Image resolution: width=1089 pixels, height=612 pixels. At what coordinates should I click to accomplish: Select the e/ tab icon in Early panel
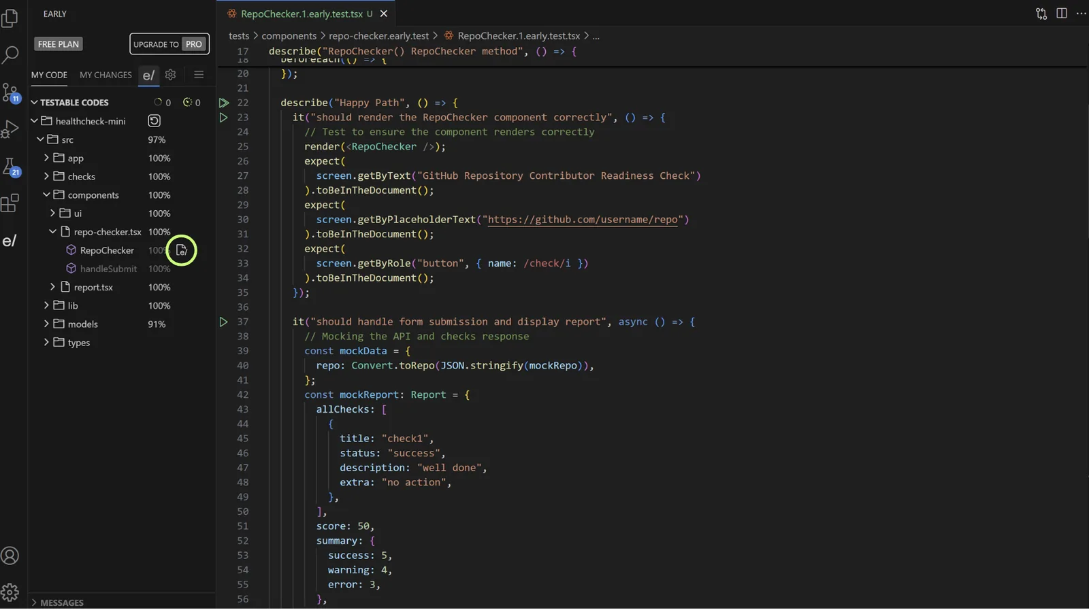(x=148, y=75)
